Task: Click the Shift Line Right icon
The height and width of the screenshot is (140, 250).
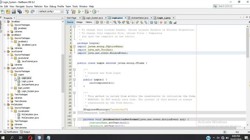Action: pyautogui.click(x=156, y=23)
